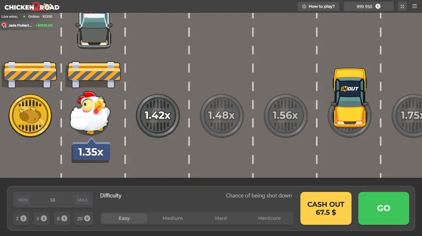Click the +$1818.00 win amount
The image size is (422, 236).
[44, 25]
